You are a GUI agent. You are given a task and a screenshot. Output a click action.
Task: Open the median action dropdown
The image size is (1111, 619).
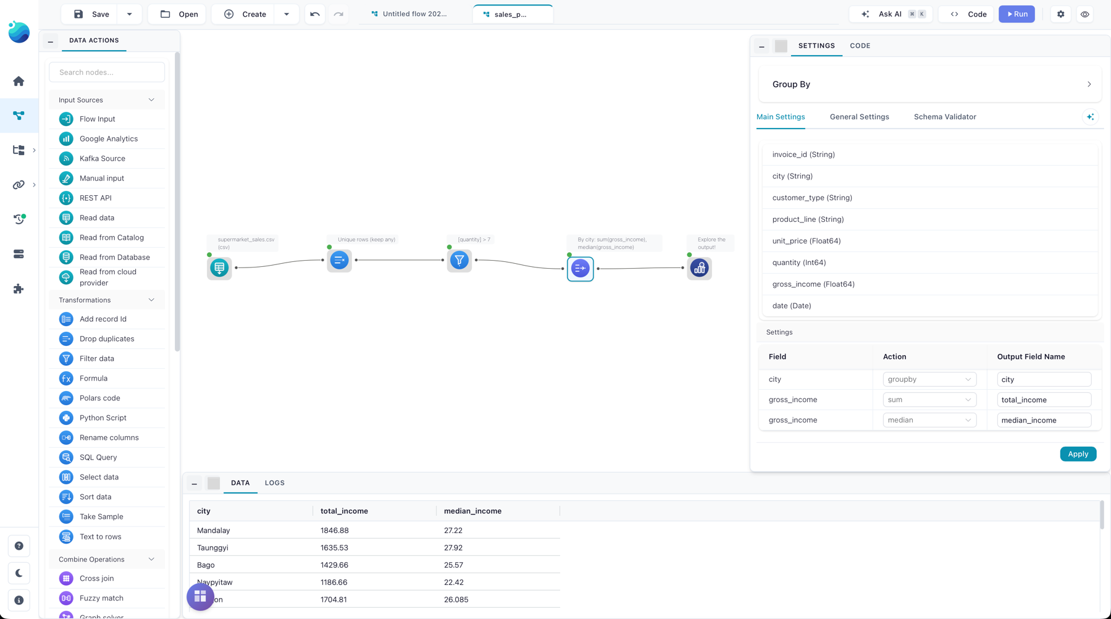point(929,420)
